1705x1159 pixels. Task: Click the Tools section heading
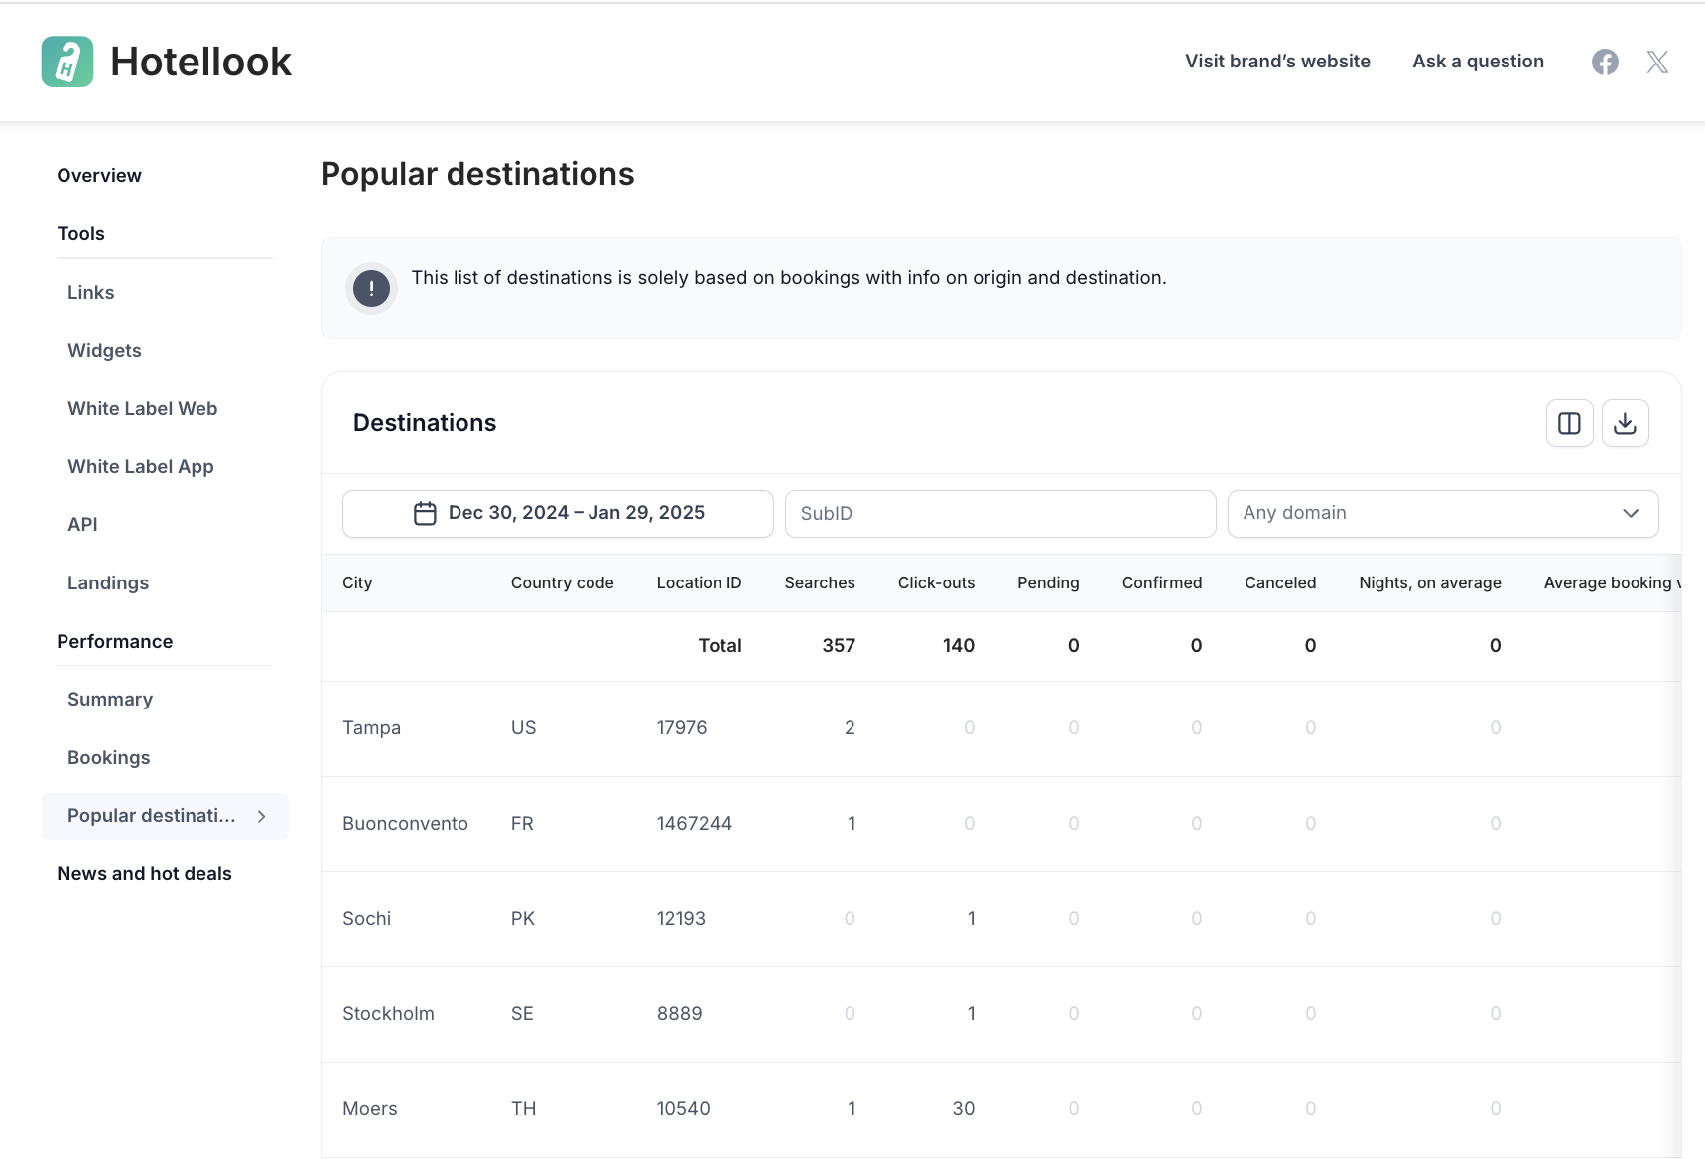point(80,234)
